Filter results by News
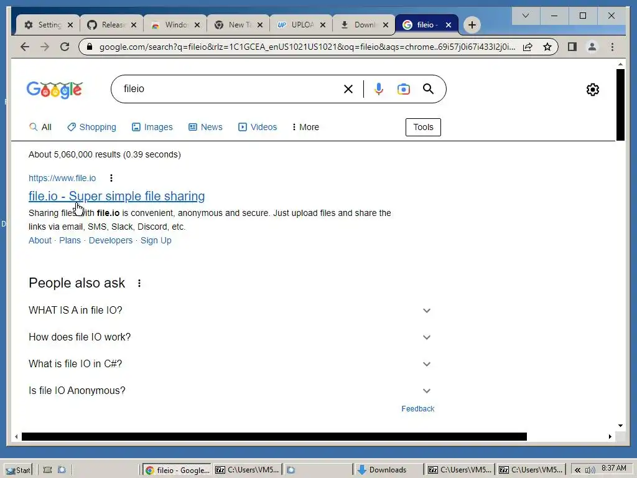 (x=205, y=127)
